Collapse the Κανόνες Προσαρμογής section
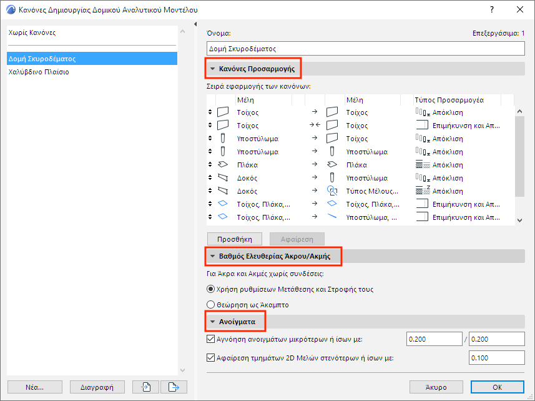This screenshot has width=535, height=401. tap(213, 69)
